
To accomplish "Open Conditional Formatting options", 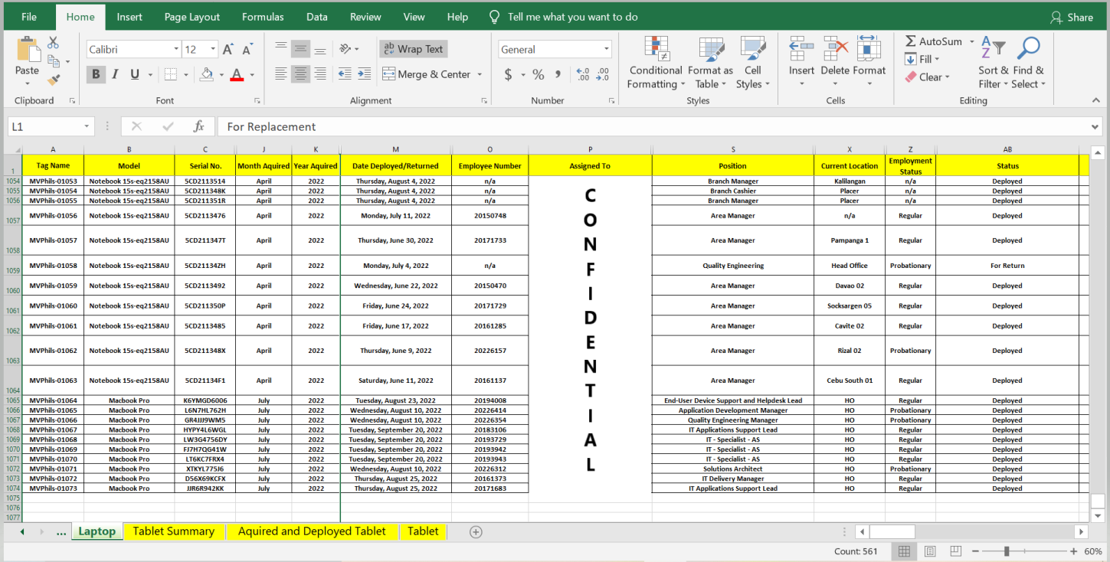I will click(x=656, y=63).
